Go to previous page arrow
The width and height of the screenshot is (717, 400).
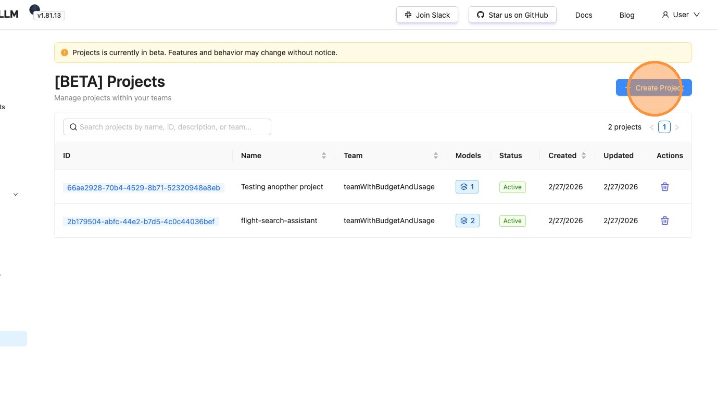651,127
